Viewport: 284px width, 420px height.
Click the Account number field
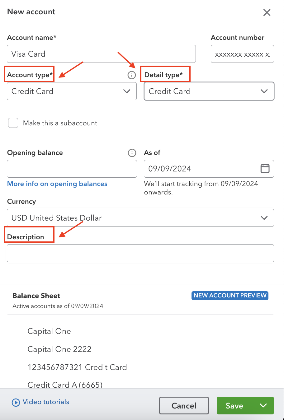(x=242, y=54)
